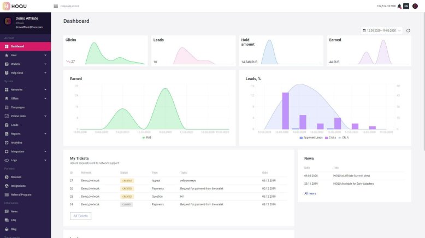Image resolution: width=425 pixels, height=238 pixels.
Task: Click the Blog sidebar icon
Action: [7, 229]
